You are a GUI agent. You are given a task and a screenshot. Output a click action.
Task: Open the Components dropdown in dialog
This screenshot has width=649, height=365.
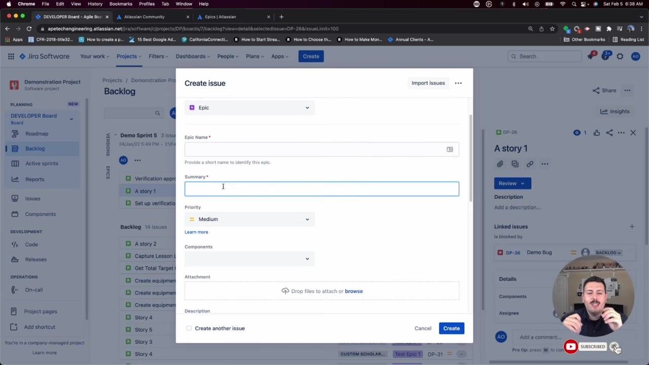(x=249, y=259)
